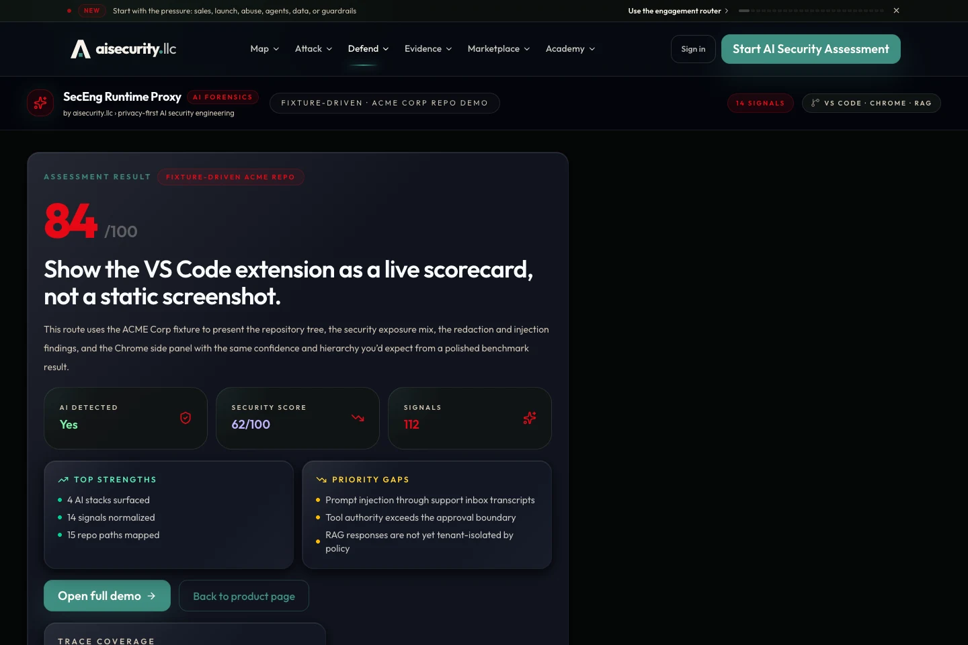Viewport: 968px width, 645px height.
Task: Click the '62/100' security score value
Action: [251, 425]
